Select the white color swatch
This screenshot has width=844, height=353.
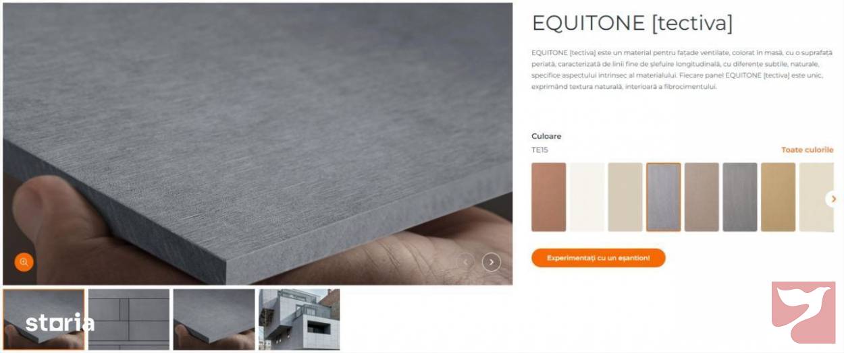[587, 197]
